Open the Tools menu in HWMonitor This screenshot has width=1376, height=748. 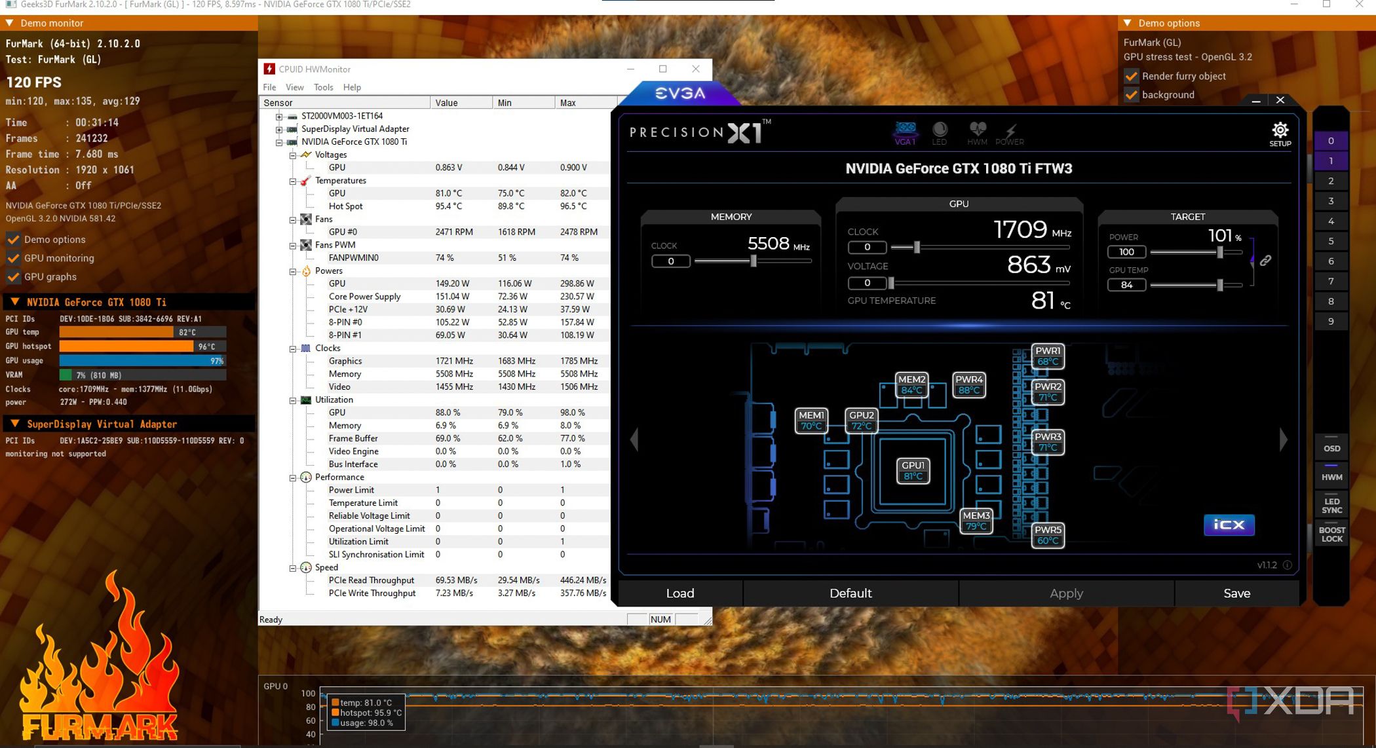[323, 87]
